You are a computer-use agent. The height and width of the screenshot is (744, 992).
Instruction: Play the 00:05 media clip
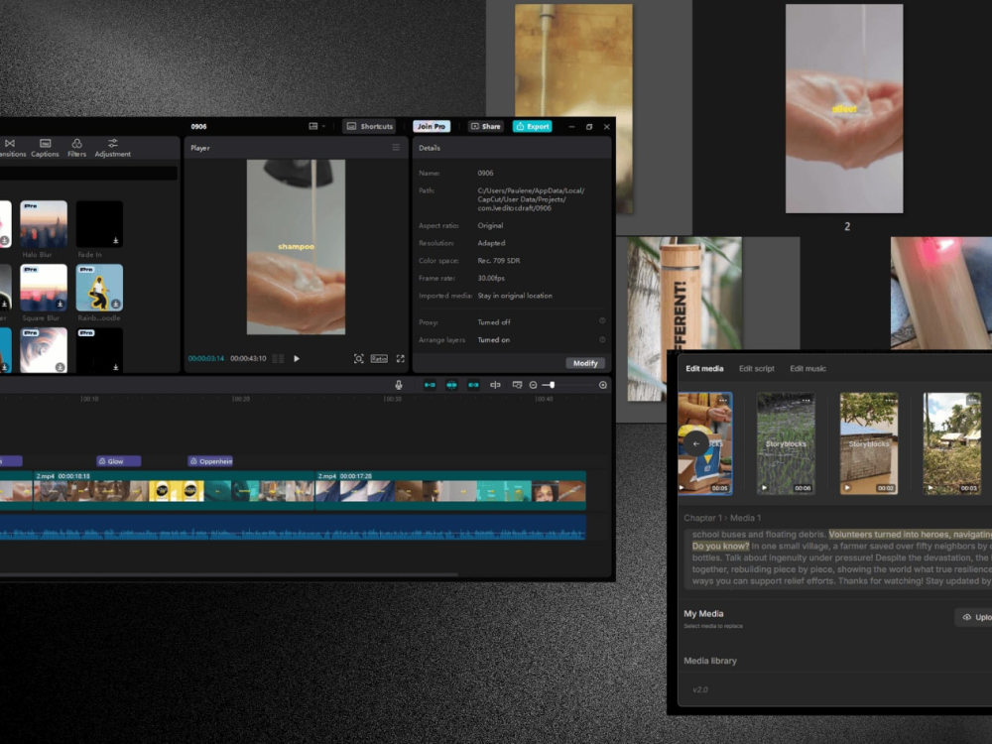[682, 488]
